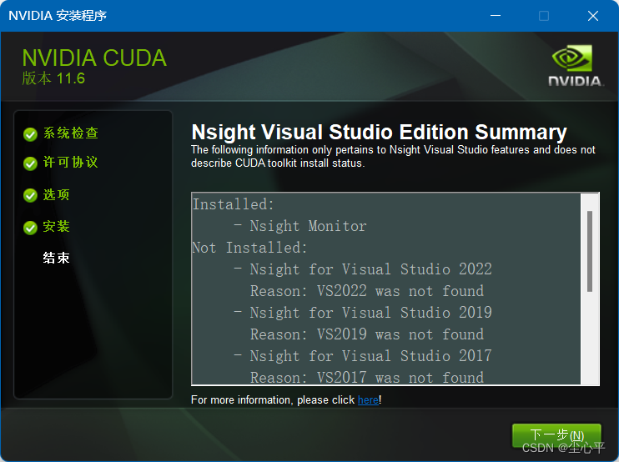Click 'Reason: VS2022 was not found' line
The height and width of the screenshot is (462, 619).
(367, 291)
